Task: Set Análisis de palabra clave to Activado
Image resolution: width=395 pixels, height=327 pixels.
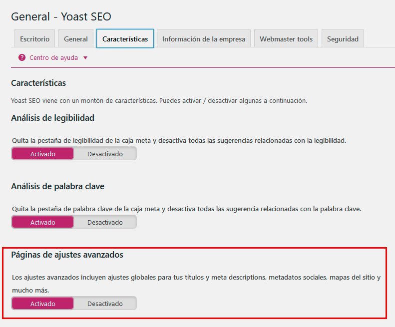Action: pos(43,222)
